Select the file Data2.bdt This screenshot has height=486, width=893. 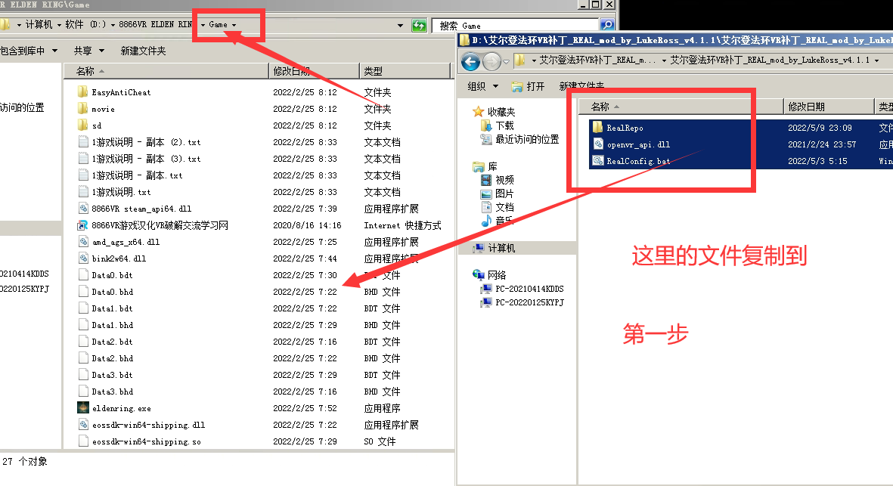(112, 342)
